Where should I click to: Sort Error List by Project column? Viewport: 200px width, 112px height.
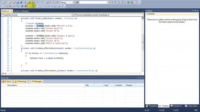[x=135, y=85]
